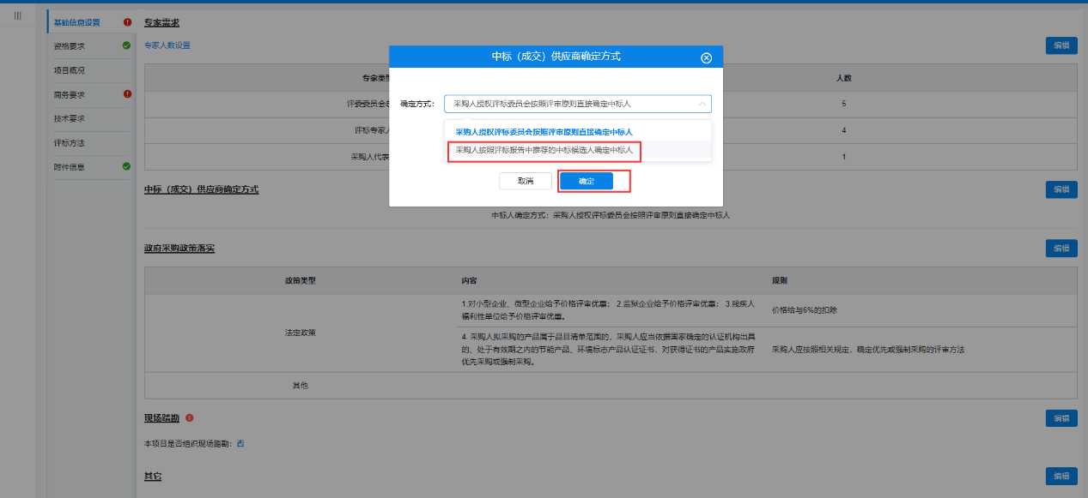The image size is (1088, 498).
Task: Go to the 评标方法 sidebar tab
Action: (70, 142)
